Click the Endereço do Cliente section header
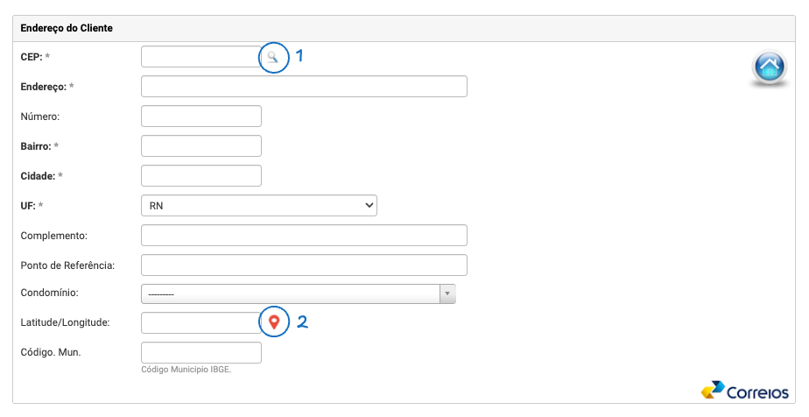Screen dimensions: 809x417 67,28
